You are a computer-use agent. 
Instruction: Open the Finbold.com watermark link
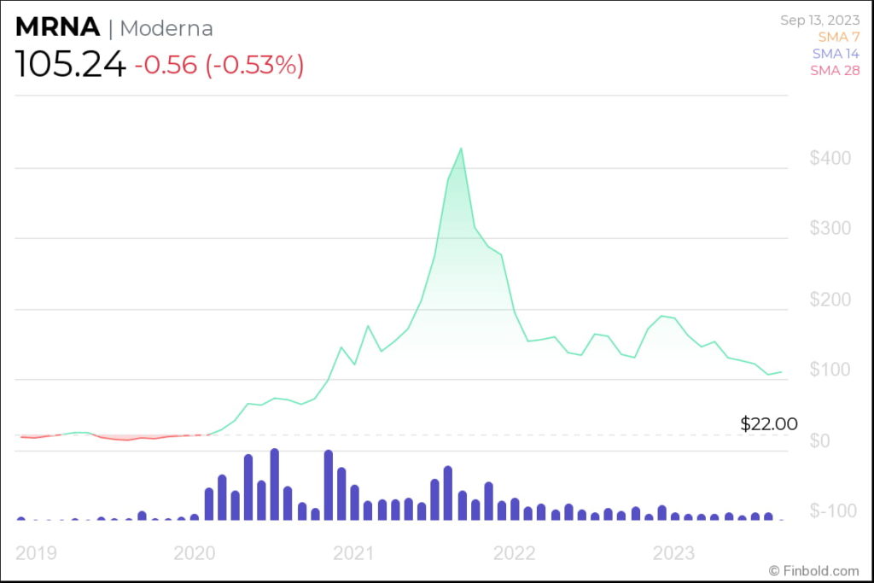click(813, 569)
